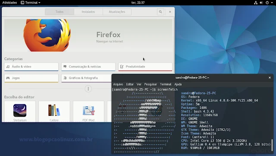Open the Comunicação & notícias category
This screenshot has height=156, width=276.
click(x=88, y=67)
